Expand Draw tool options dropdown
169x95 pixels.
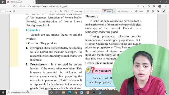114,11
